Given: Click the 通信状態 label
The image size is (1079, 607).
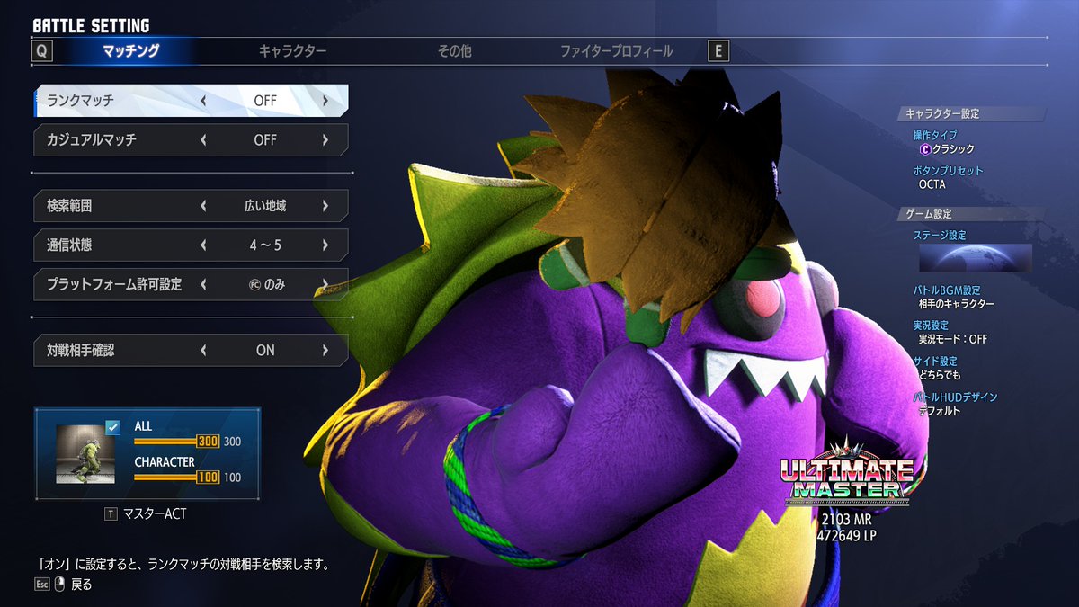Looking at the screenshot, I should click(x=68, y=245).
